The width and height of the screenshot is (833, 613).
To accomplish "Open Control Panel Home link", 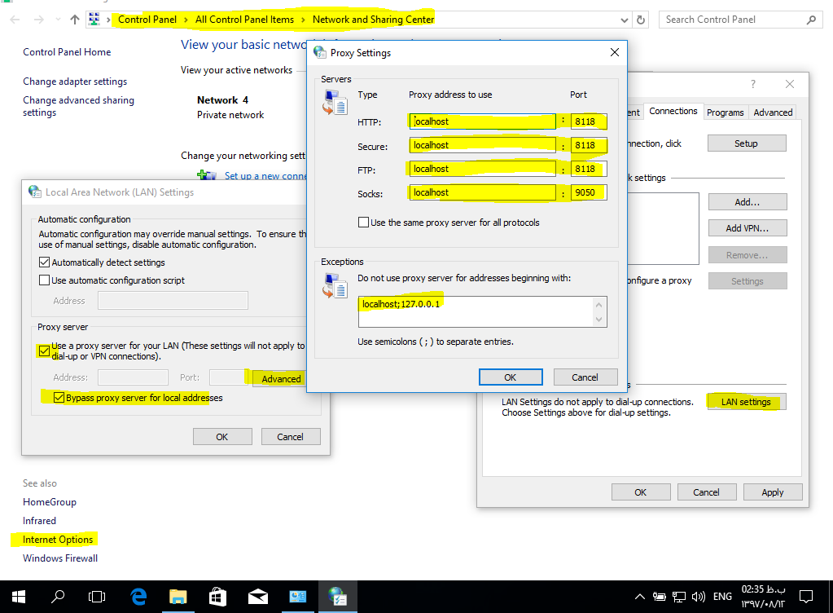I will tap(67, 52).
